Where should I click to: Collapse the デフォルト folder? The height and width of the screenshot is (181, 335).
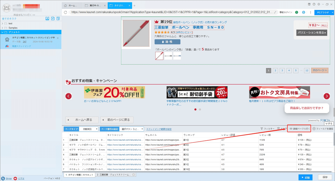3,32
